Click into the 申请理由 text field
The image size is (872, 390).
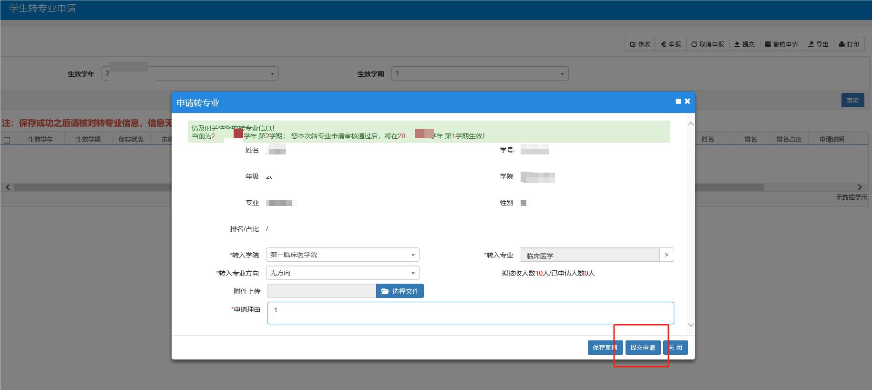click(x=470, y=313)
